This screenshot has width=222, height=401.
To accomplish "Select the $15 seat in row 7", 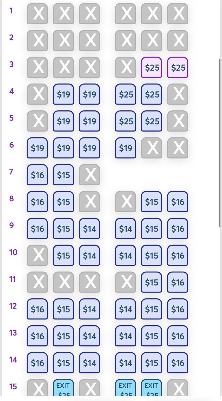I will point(63,175).
